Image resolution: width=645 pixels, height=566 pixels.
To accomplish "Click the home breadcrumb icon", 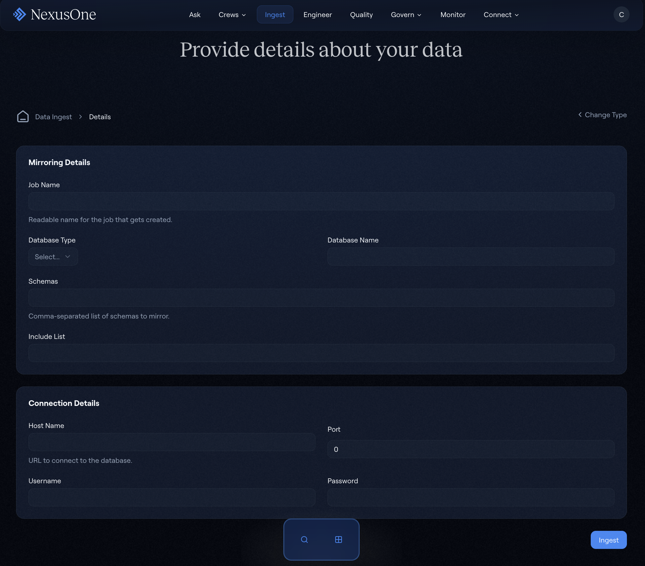I will [x=23, y=117].
